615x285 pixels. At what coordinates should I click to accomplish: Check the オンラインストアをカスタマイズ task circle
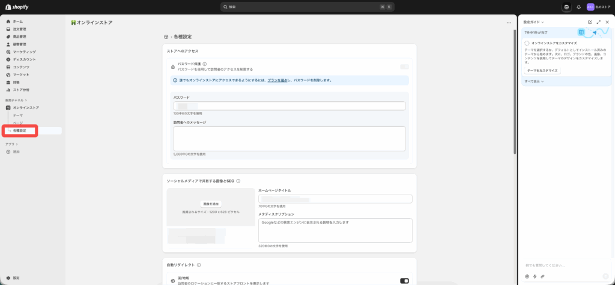pyautogui.click(x=527, y=43)
